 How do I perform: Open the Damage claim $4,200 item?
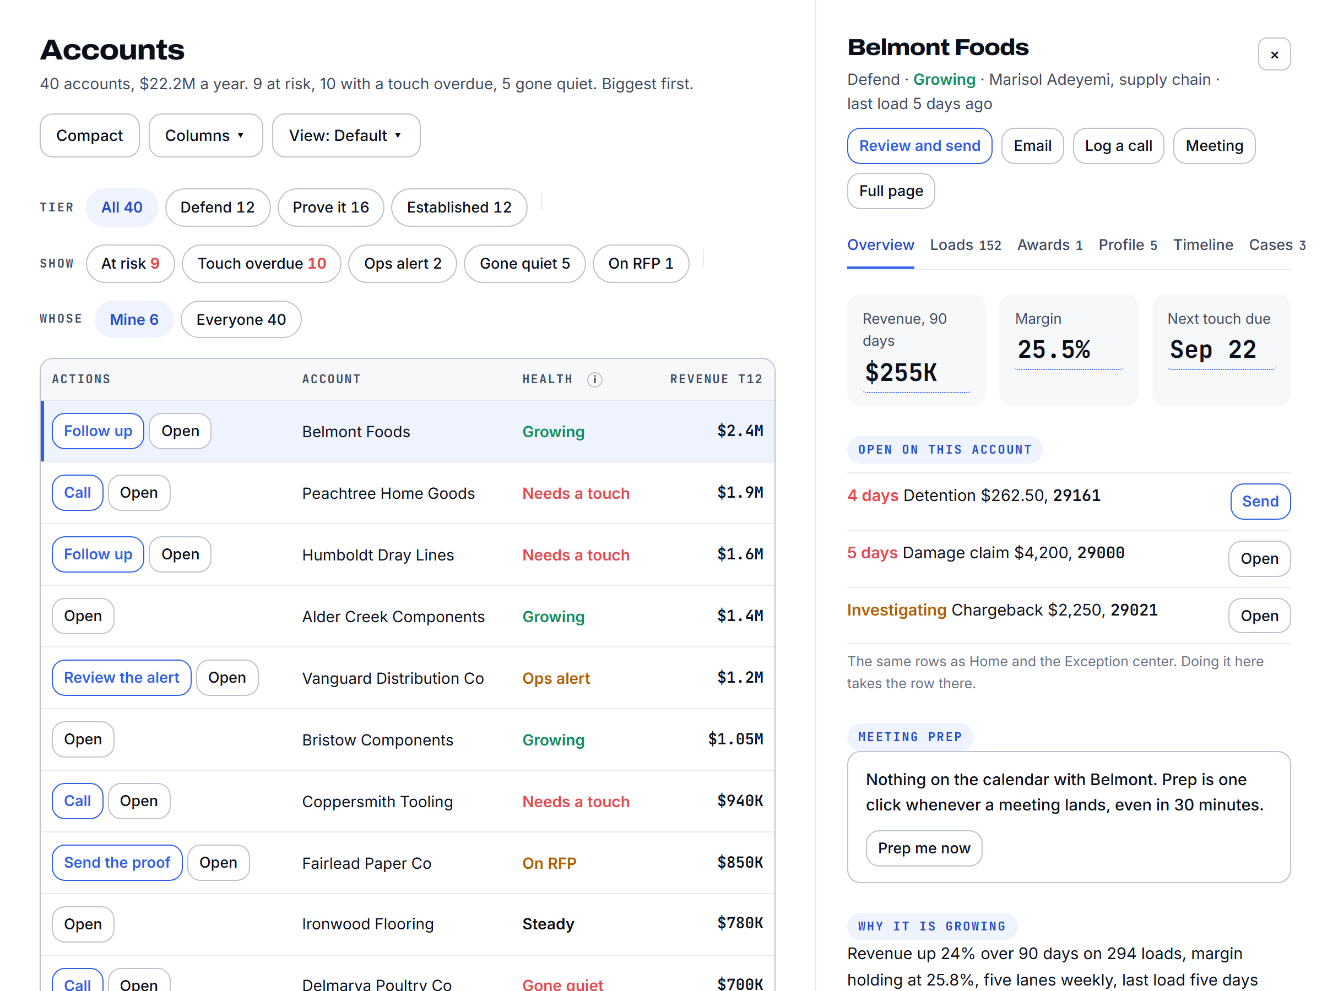[x=1259, y=558]
